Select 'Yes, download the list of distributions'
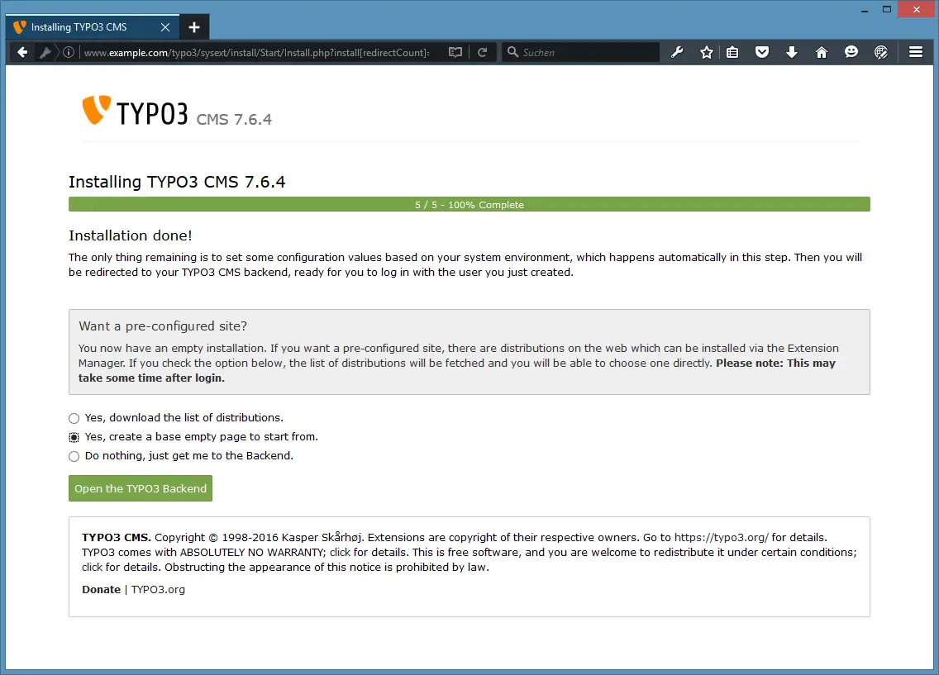 74,418
